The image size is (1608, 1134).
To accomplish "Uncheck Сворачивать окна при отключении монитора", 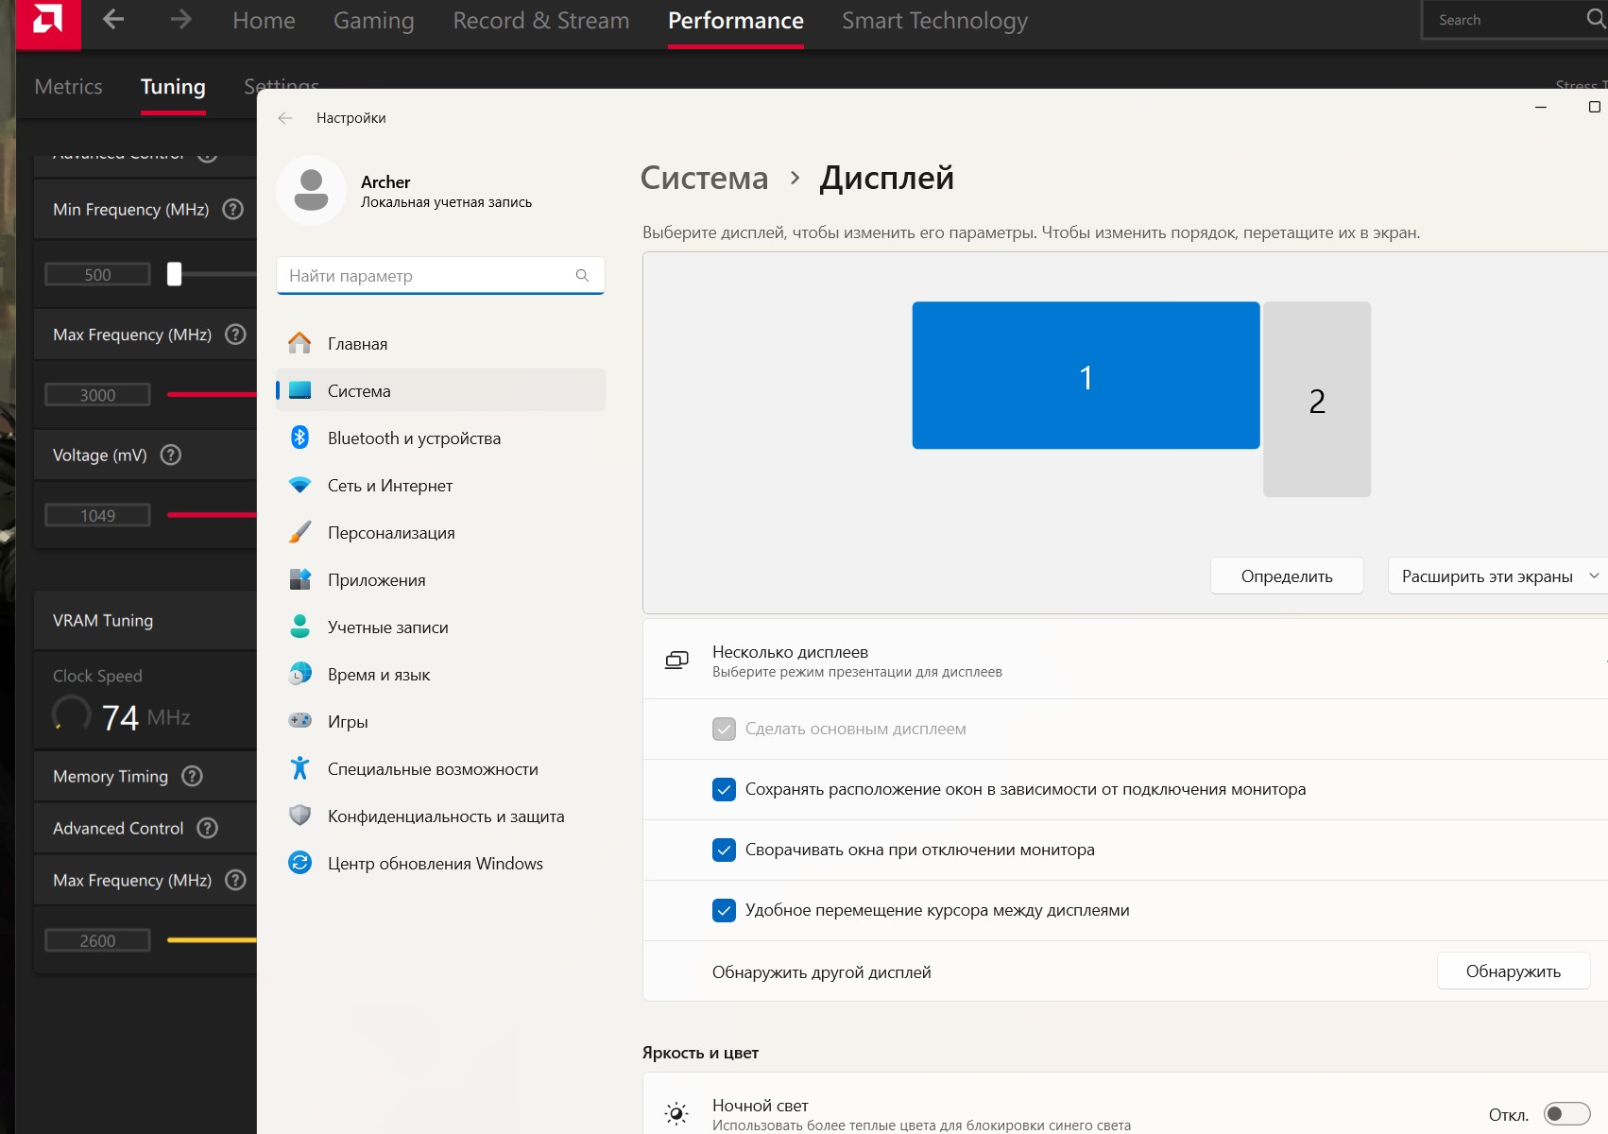I will (724, 850).
